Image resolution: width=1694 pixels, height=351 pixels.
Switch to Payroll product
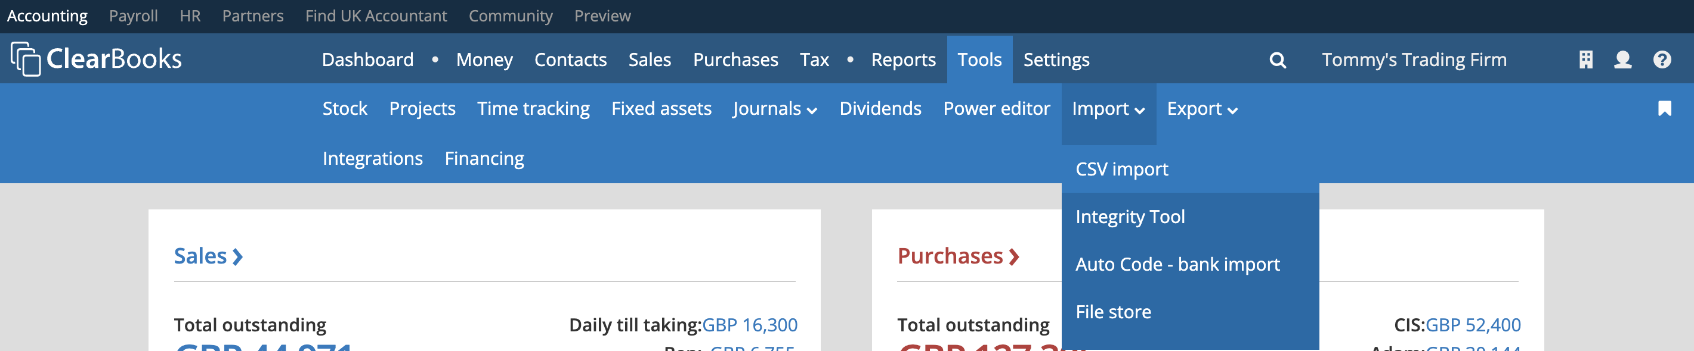[134, 15]
